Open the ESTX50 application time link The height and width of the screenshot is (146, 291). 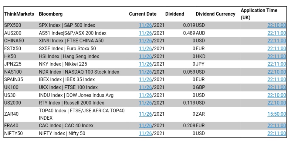pos(276,48)
